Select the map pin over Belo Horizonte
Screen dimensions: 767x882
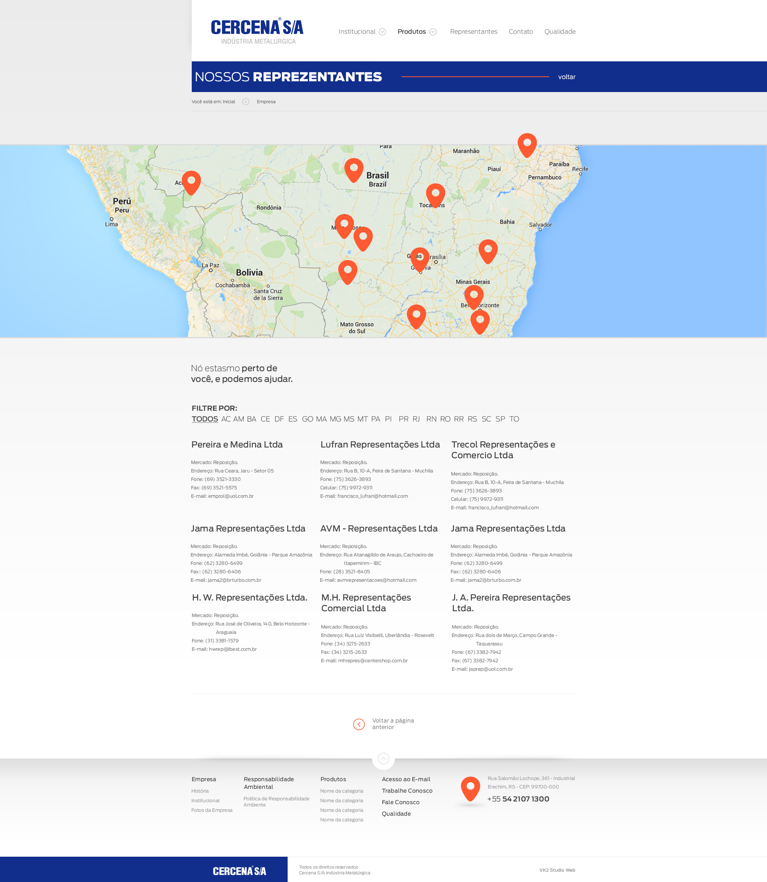point(474,298)
